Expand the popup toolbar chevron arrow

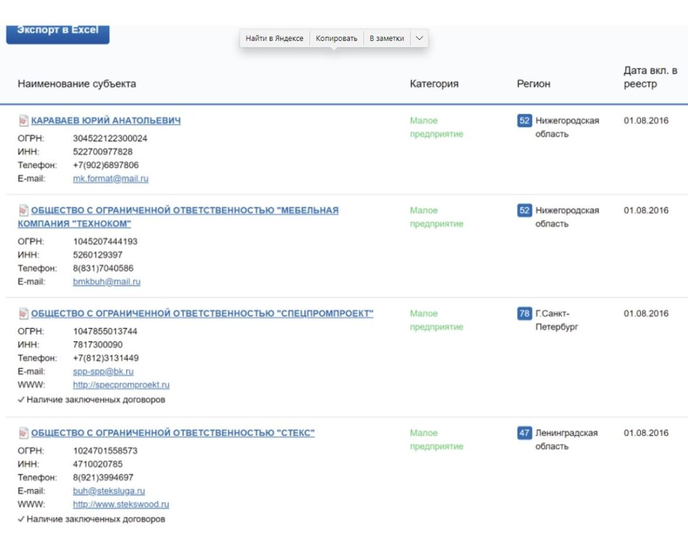coord(419,38)
